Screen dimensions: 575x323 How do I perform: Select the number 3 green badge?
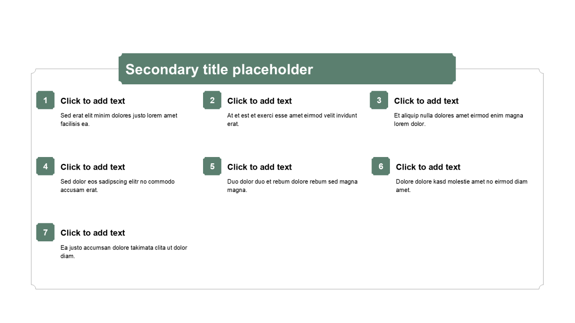click(x=379, y=100)
